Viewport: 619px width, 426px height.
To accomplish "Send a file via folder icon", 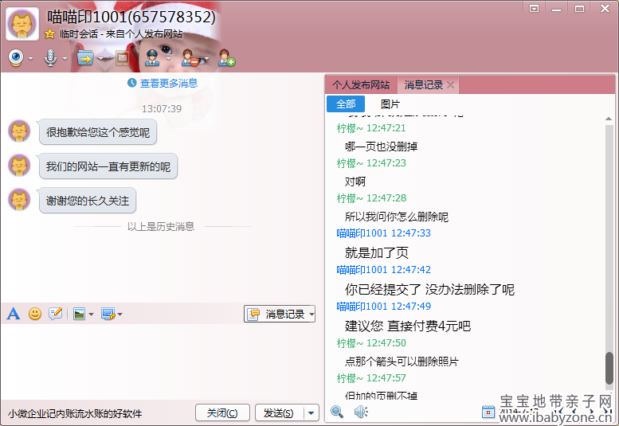I will click(85, 58).
